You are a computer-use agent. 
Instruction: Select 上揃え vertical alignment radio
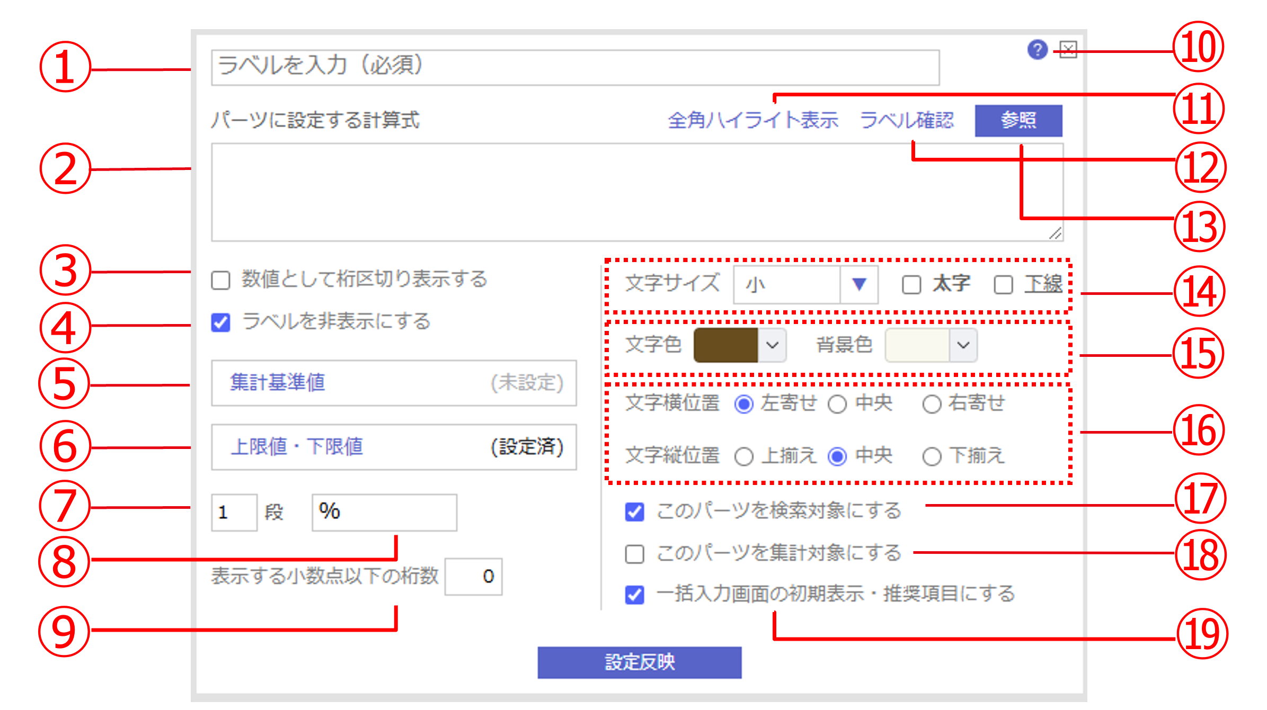744,456
